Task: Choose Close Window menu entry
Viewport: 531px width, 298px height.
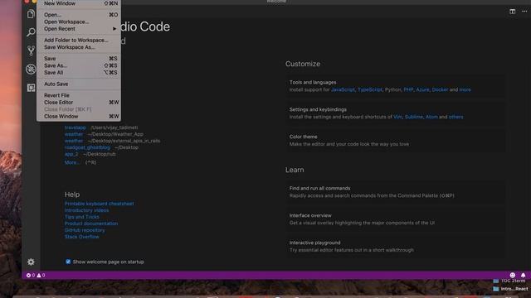Action: coord(79,116)
